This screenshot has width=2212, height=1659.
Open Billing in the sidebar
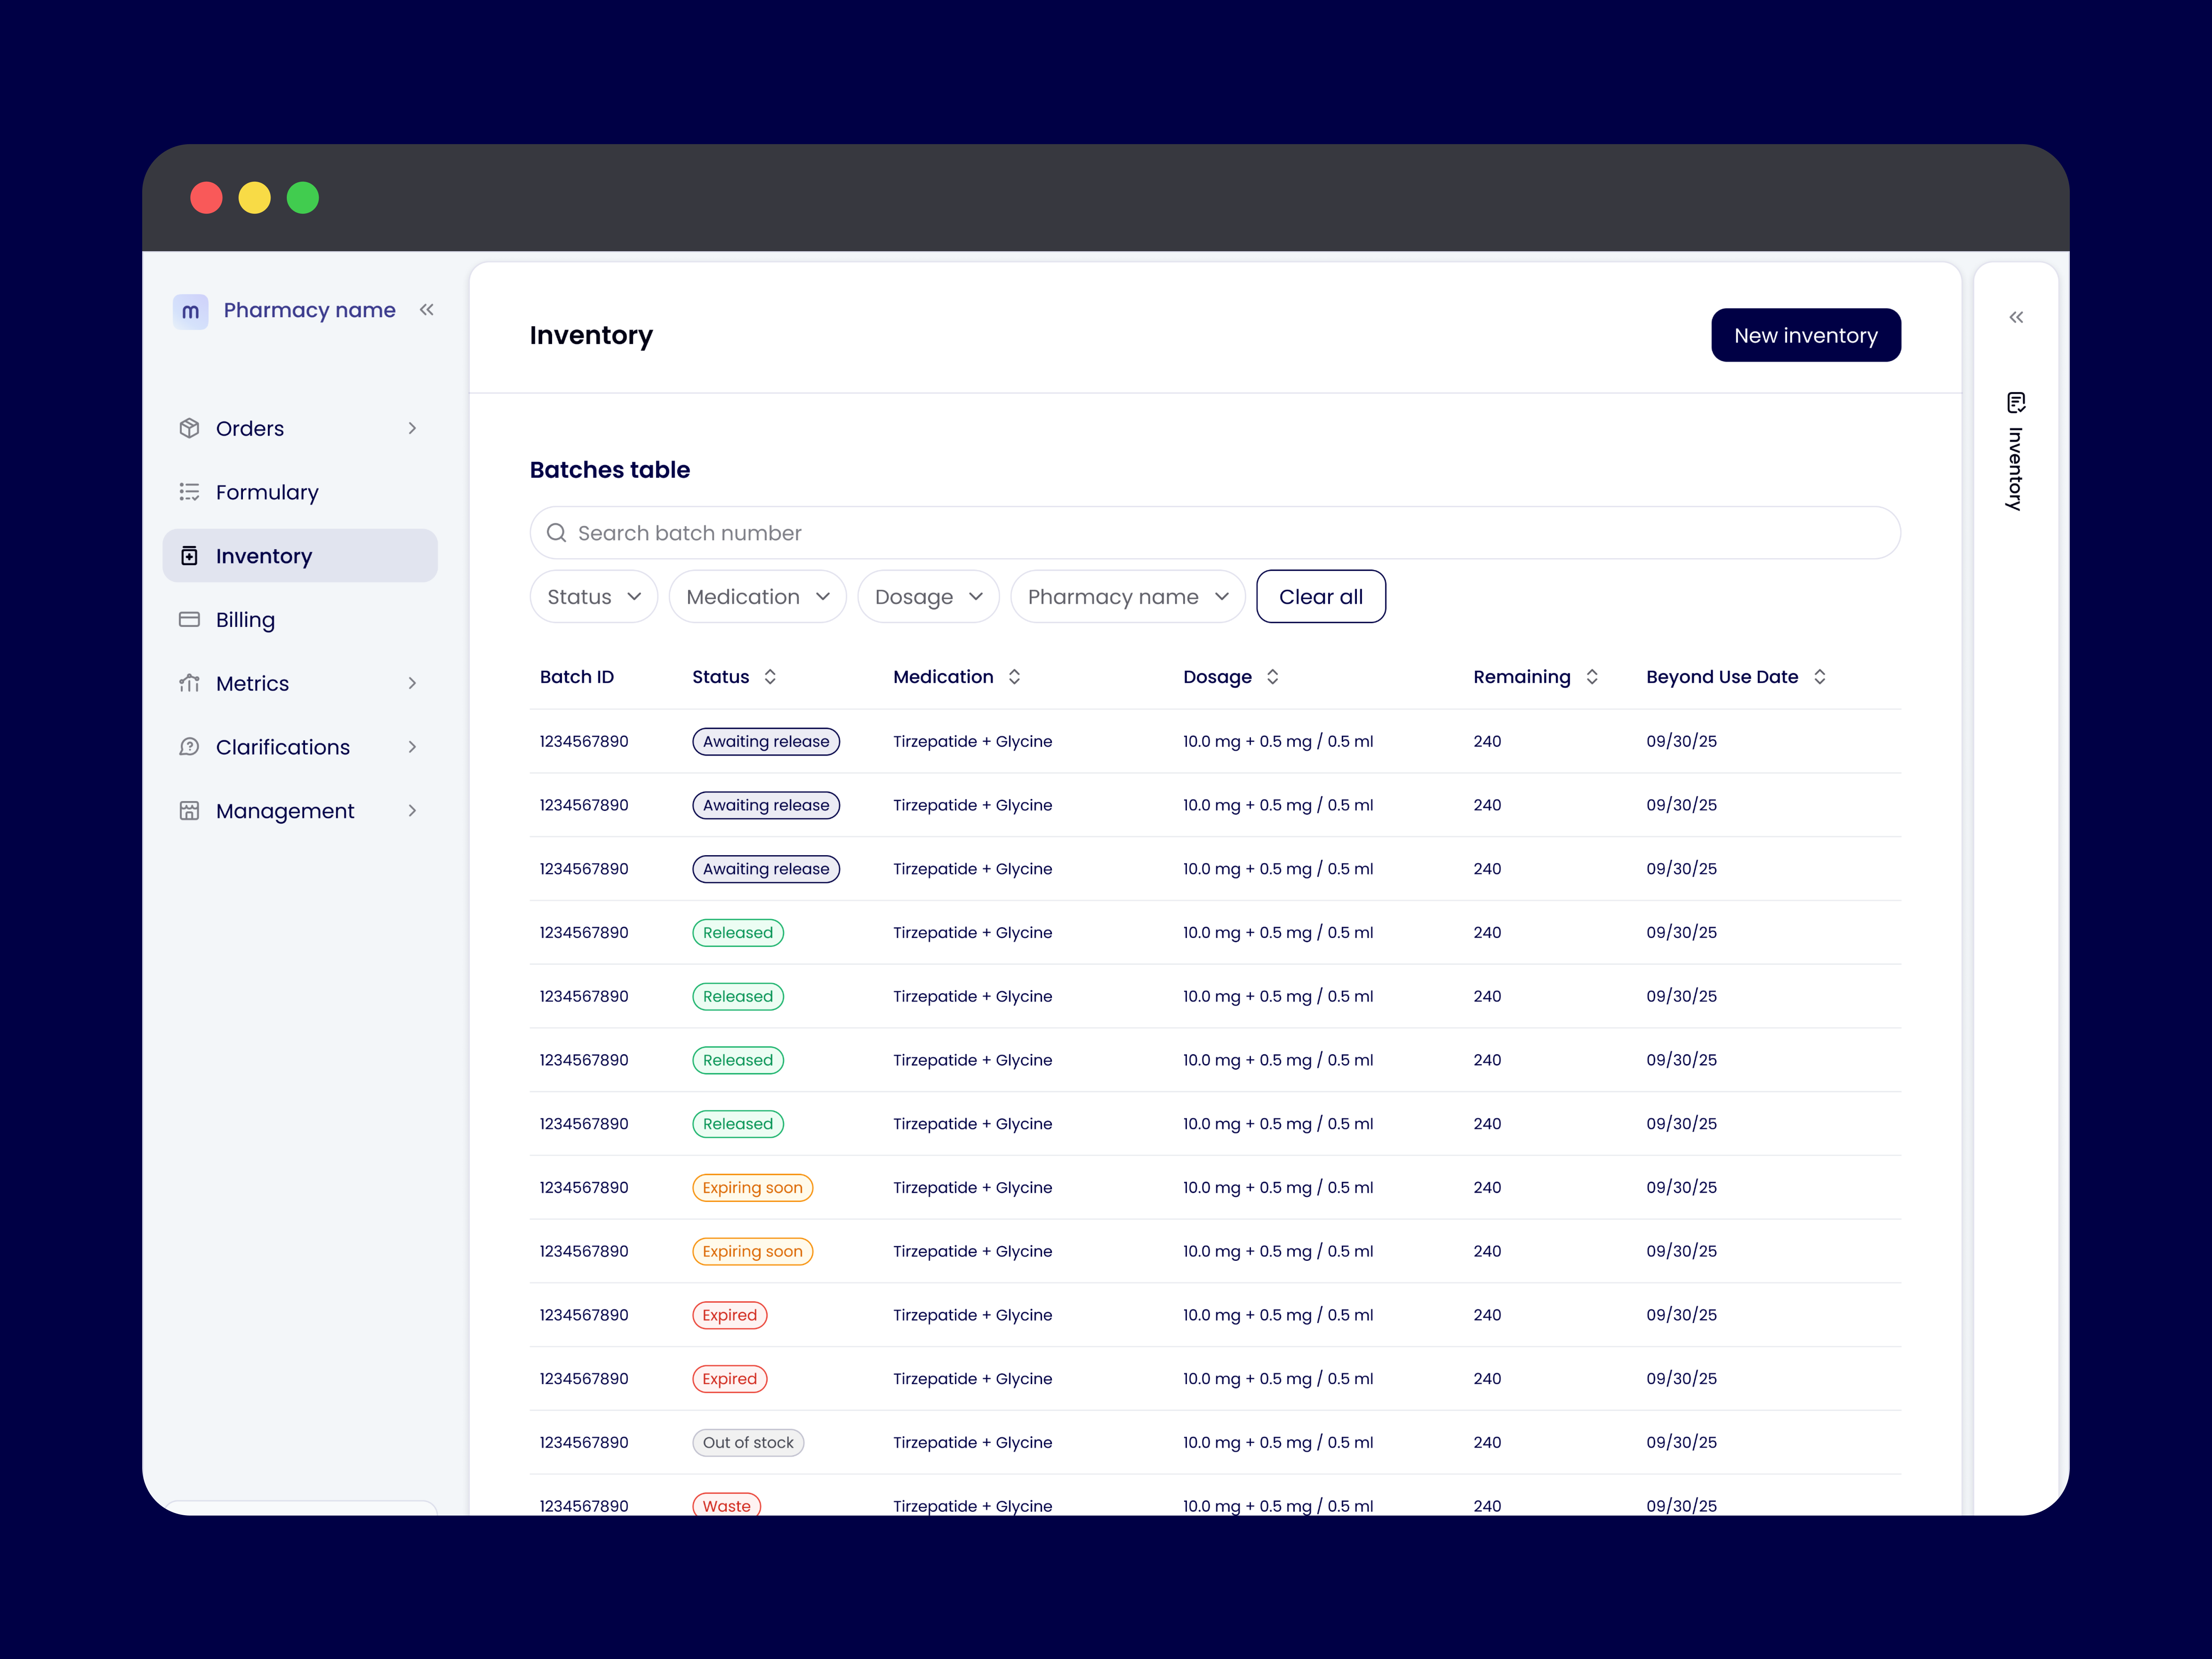coord(300,620)
